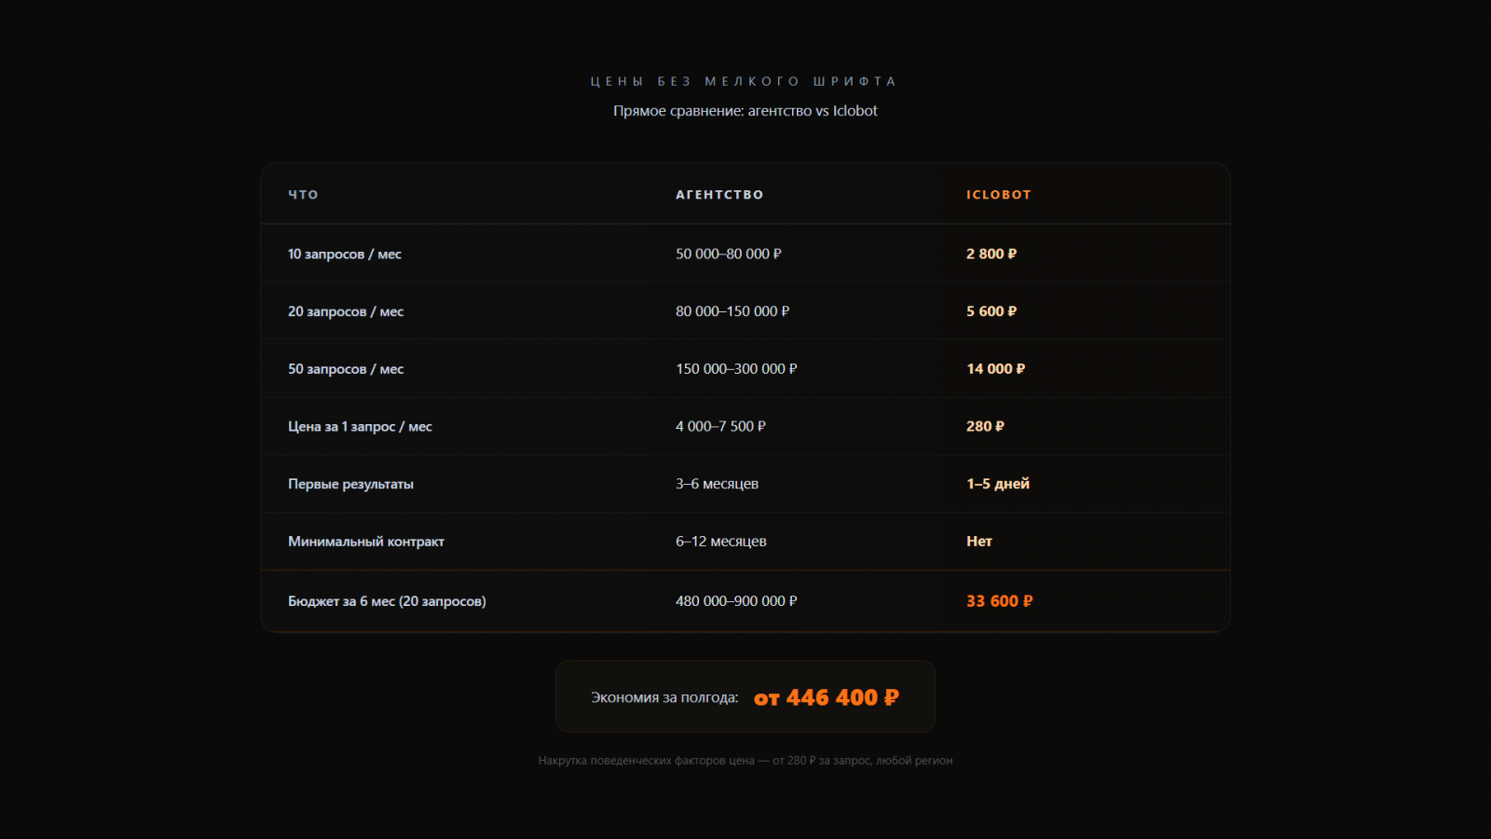Click agency price '4 000–7 500 ₽'
The image size is (1491, 839).
coord(720,426)
